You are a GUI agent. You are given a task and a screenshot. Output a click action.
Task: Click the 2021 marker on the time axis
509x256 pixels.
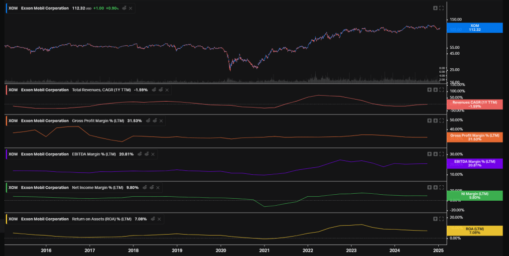(264, 250)
